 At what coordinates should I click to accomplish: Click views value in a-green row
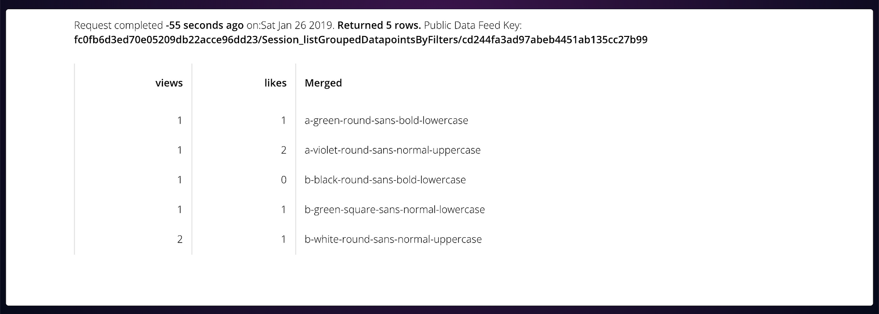180,121
